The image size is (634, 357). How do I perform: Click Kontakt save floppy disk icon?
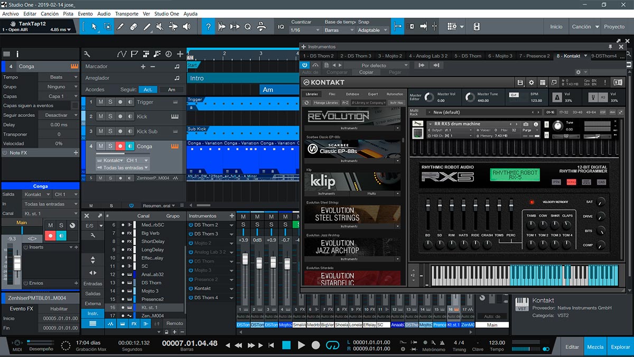coord(520,83)
